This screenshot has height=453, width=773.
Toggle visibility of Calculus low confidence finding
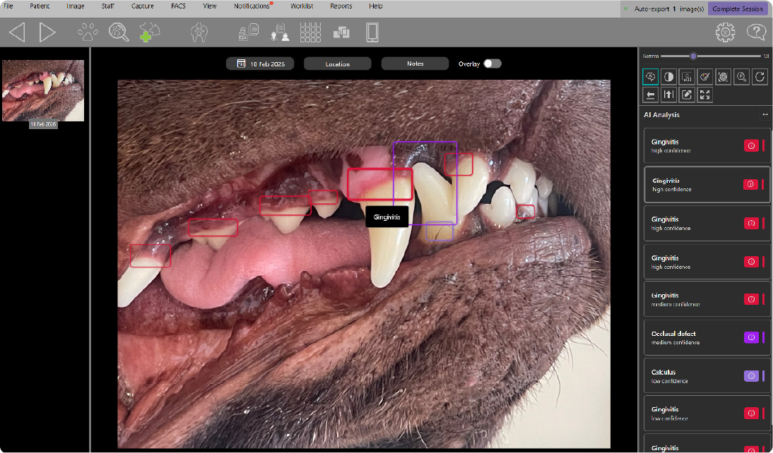coord(751,375)
